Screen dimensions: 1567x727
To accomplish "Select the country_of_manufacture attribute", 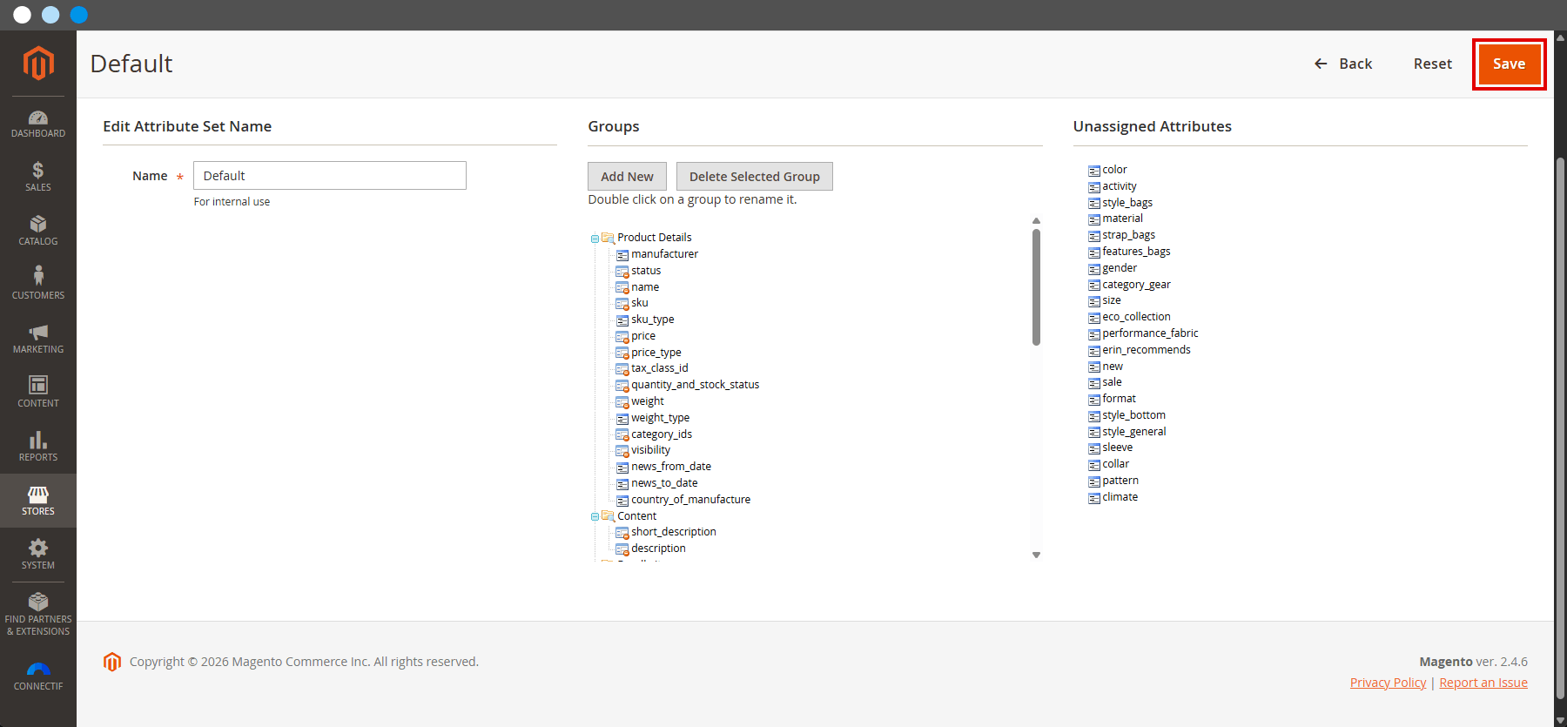I will click(691, 500).
